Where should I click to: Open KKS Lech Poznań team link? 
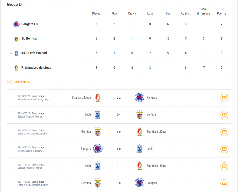34,53
